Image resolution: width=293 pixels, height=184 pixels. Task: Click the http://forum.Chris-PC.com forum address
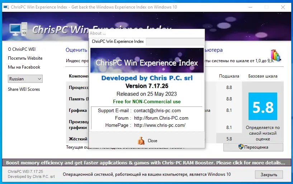point(161,118)
